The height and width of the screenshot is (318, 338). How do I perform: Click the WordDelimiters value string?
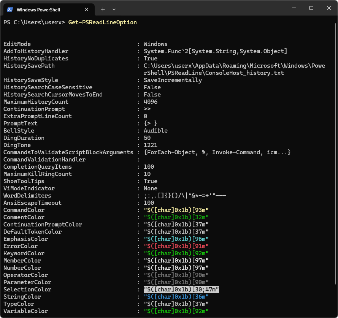[185, 196]
